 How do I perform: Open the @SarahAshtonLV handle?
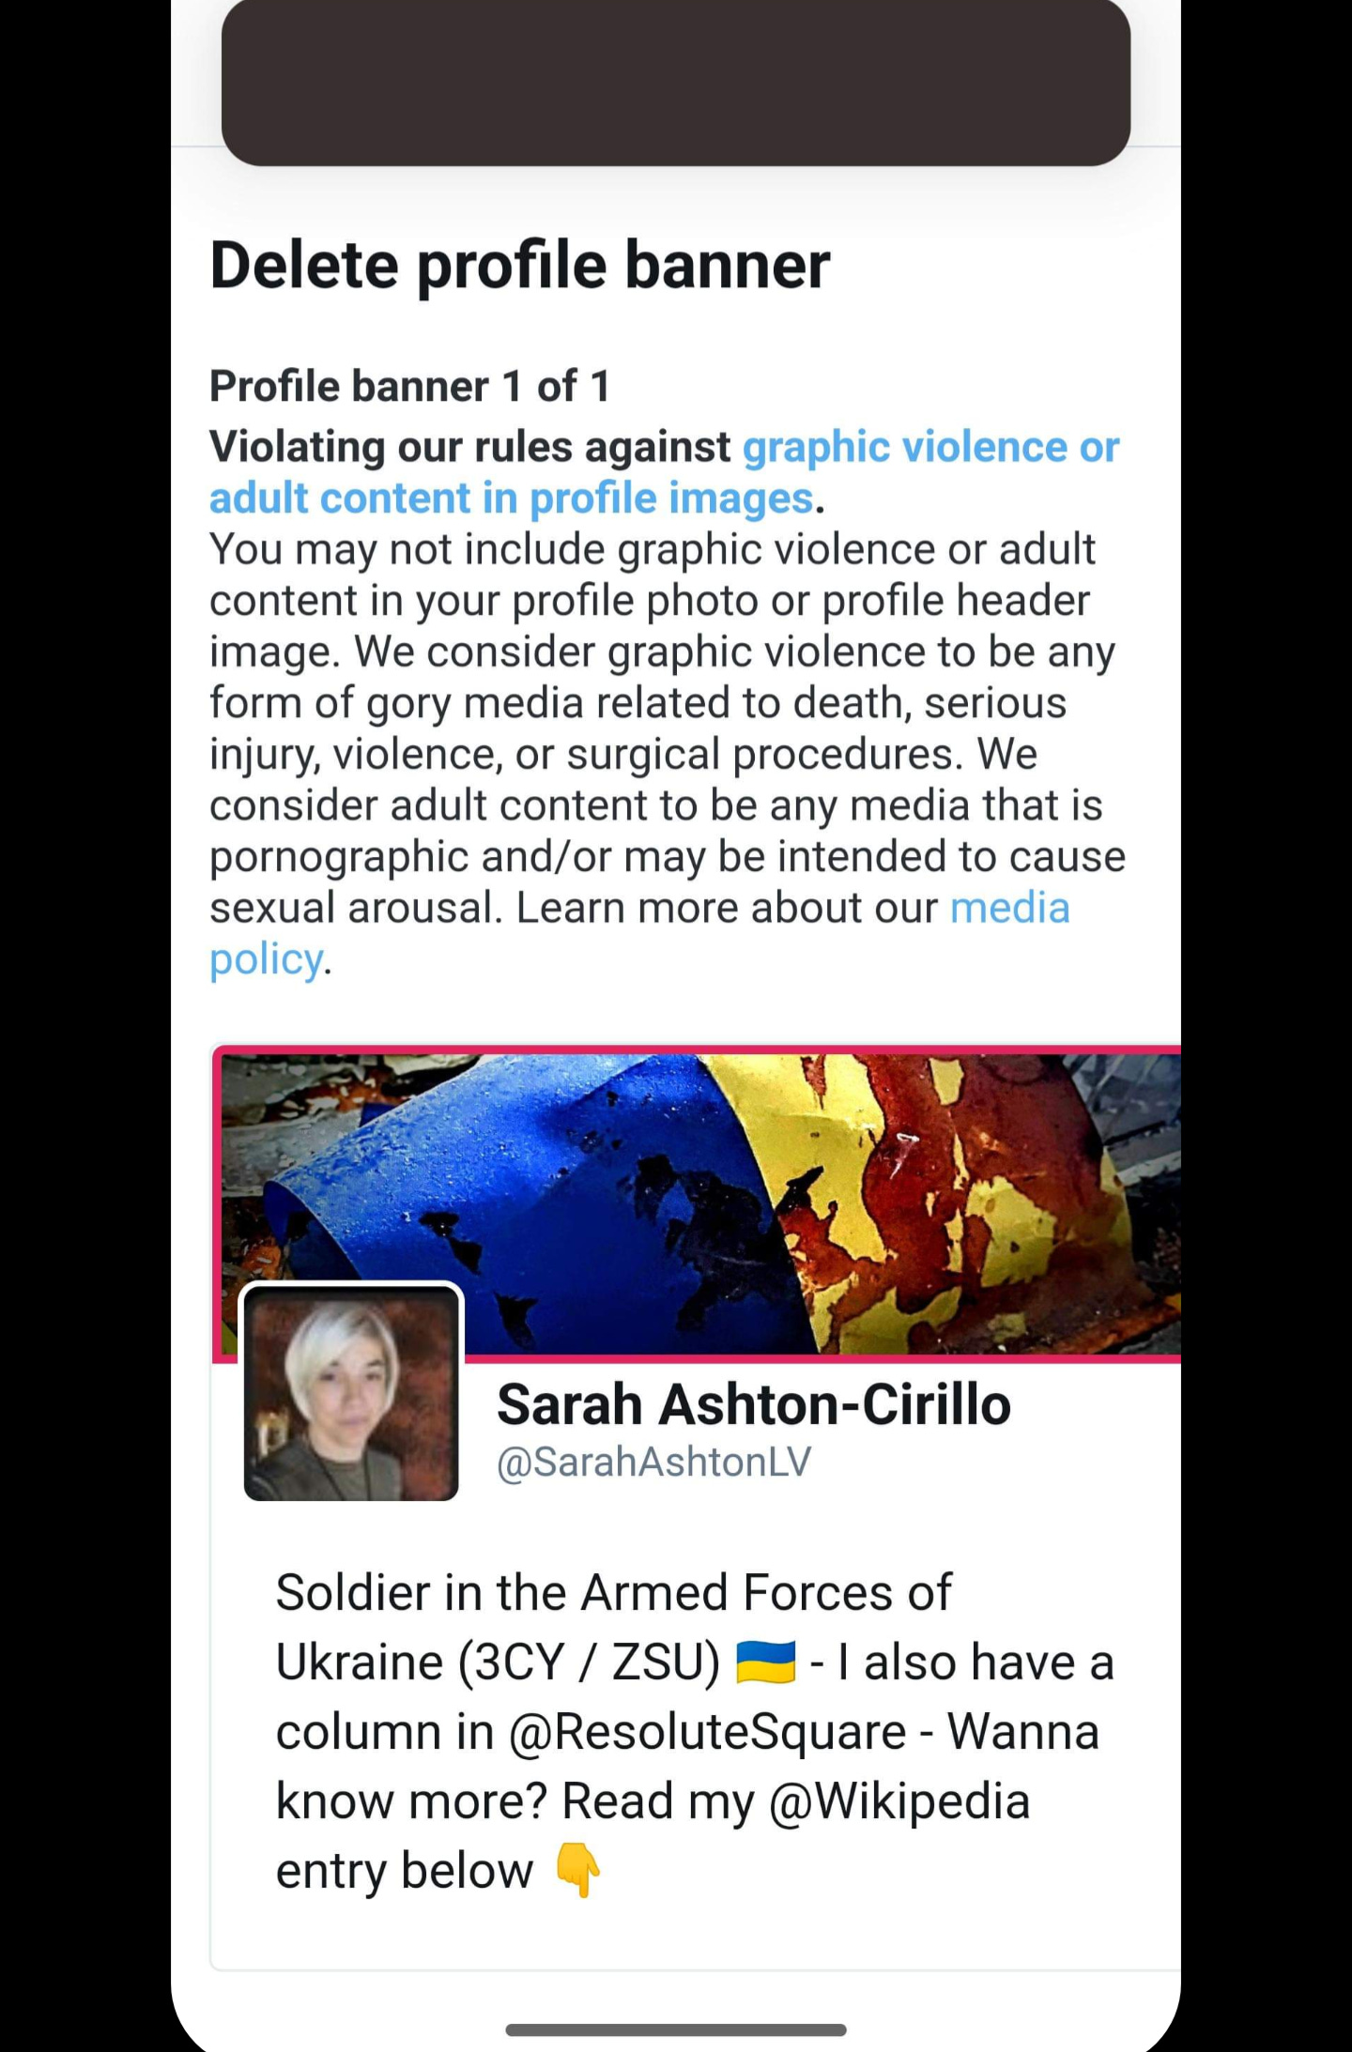(653, 1462)
